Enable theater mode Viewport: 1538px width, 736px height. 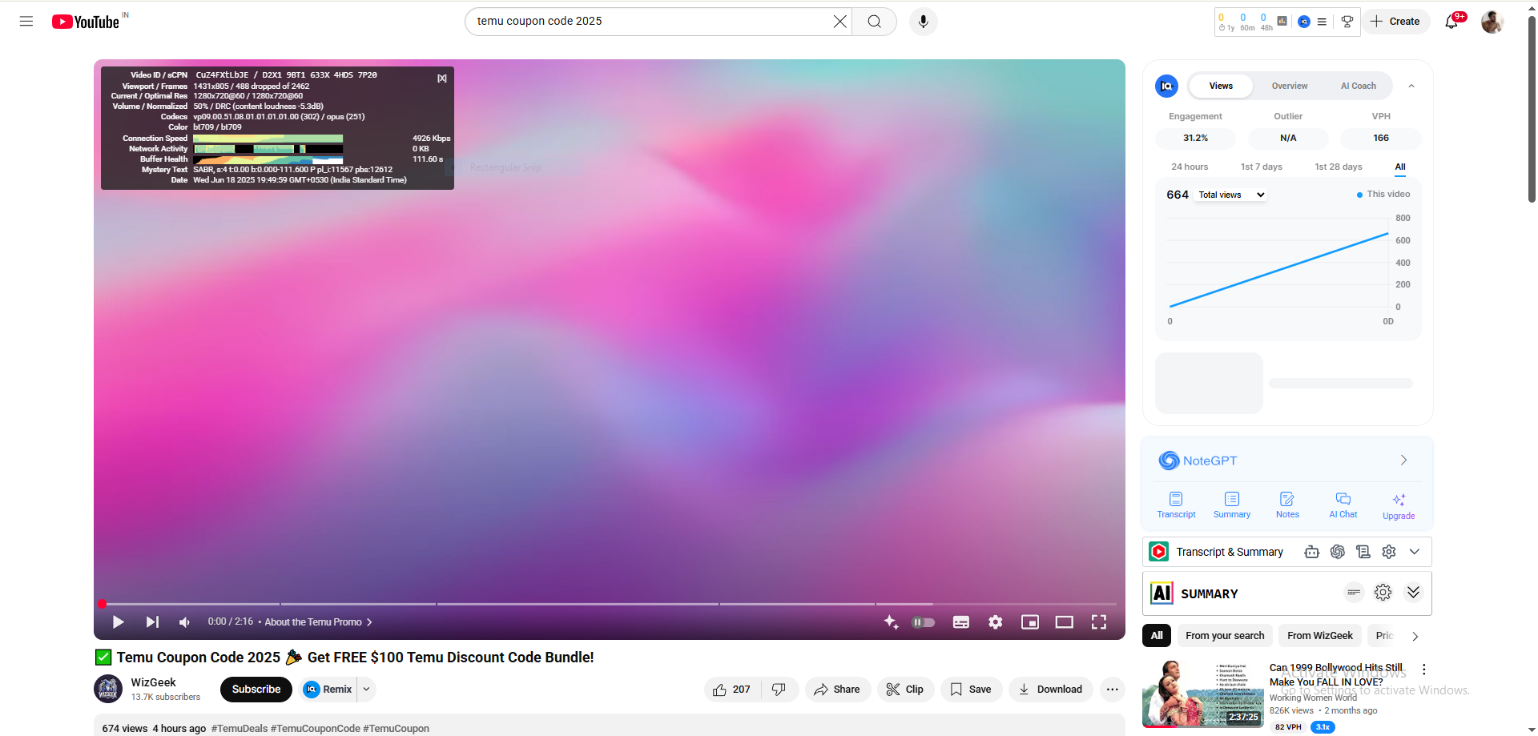pyautogui.click(x=1065, y=622)
